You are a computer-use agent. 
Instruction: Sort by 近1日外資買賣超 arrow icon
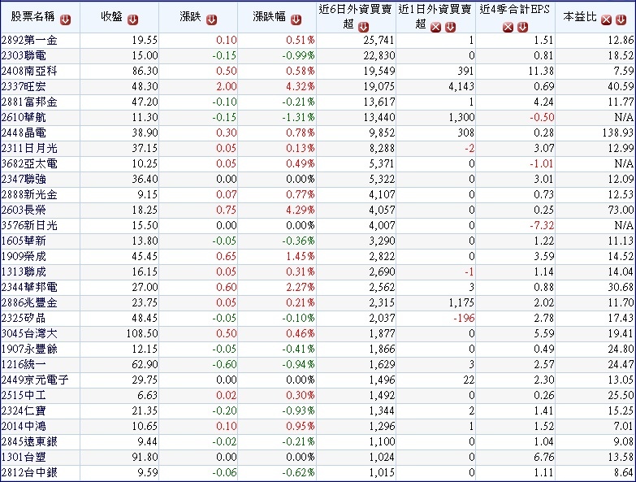[450, 27]
